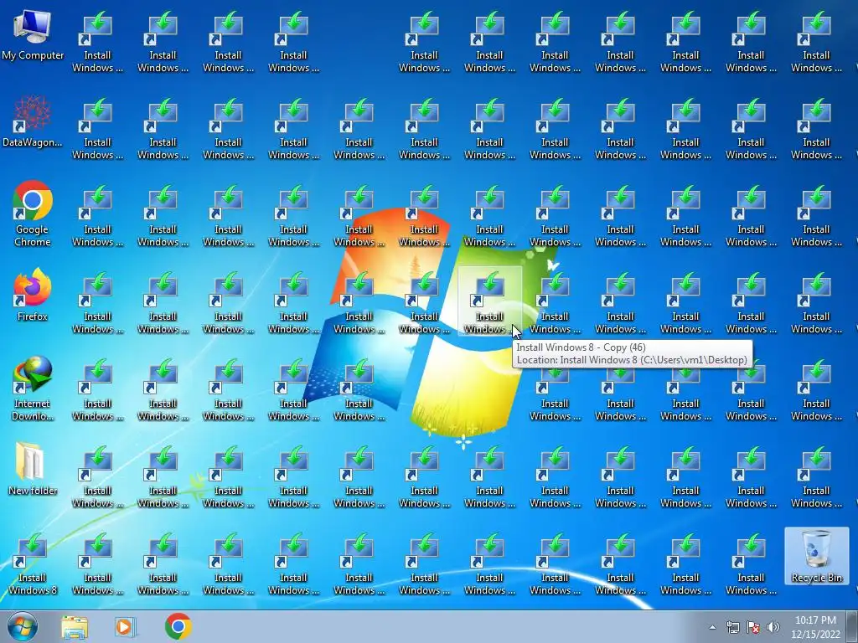Select the Google Chrome desktop shortcut
The height and width of the screenshot is (643, 858).
tap(33, 214)
